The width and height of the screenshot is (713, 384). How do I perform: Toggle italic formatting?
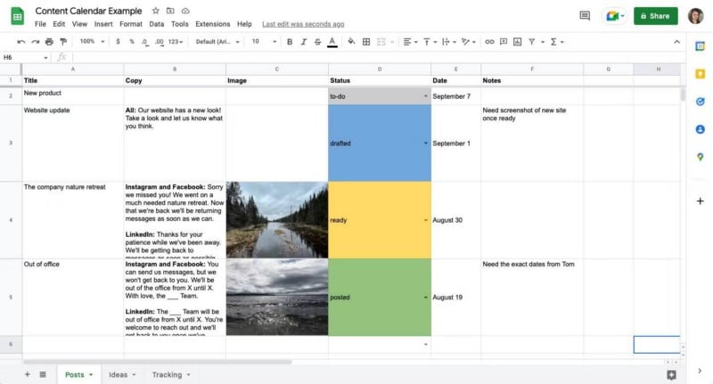[x=304, y=42]
